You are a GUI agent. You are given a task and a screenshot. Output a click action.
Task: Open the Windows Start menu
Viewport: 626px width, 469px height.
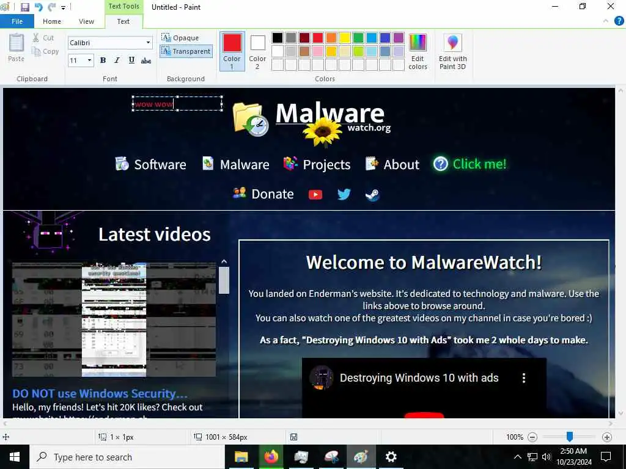tap(15, 457)
